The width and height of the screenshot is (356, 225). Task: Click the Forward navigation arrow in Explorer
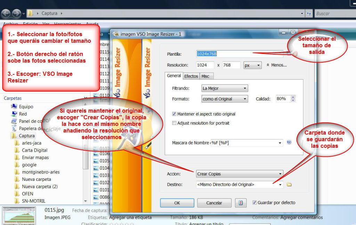[16, 14]
